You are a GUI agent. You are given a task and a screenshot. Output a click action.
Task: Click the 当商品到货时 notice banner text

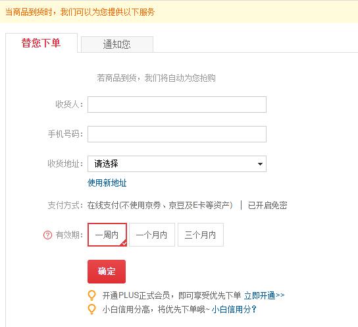(80, 12)
